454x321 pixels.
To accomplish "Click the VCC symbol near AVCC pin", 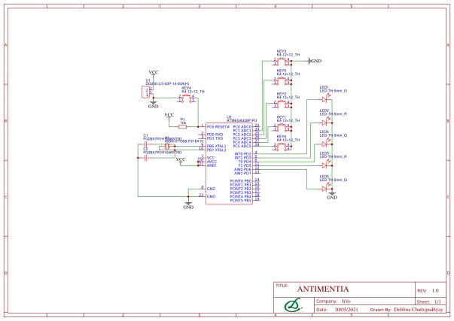I will (181, 160).
